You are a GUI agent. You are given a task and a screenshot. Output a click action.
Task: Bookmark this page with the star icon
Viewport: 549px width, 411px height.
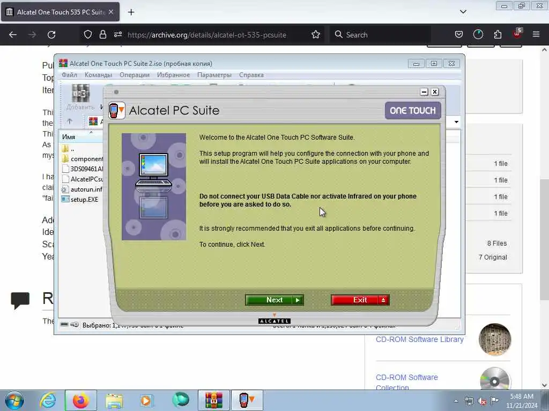(316, 35)
